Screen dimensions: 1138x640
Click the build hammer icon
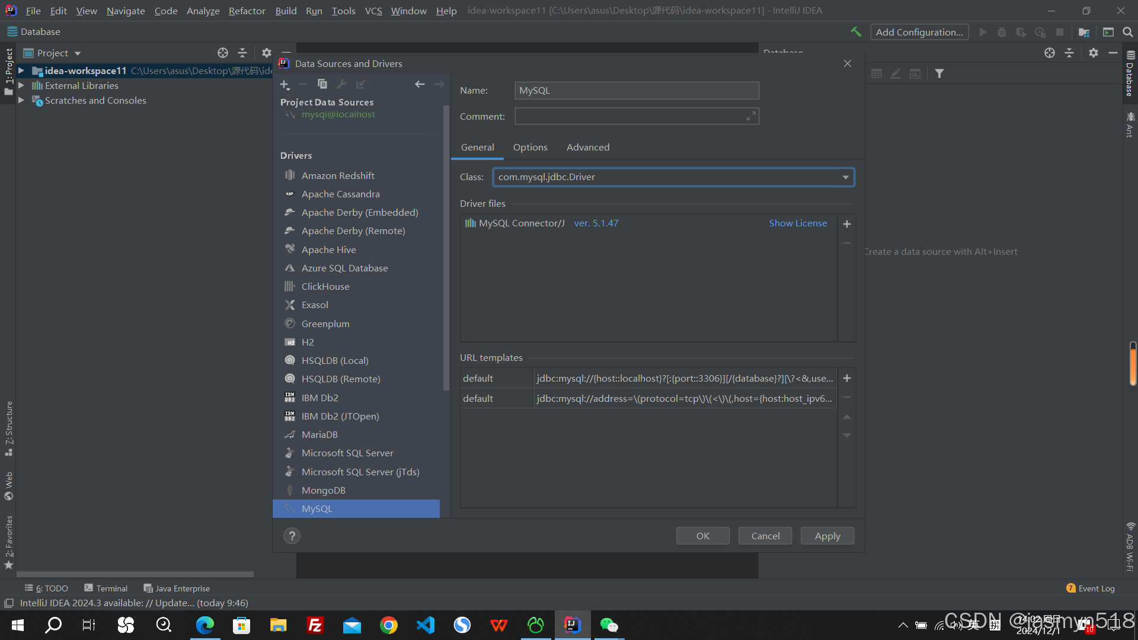[x=855, y=32]
